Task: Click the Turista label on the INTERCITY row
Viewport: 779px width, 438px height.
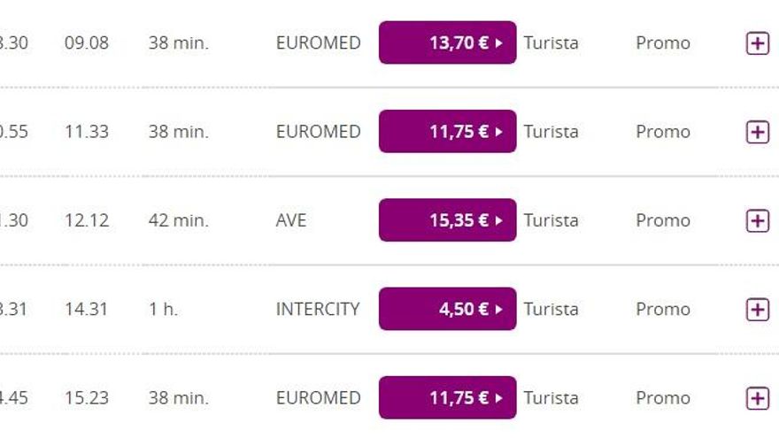Action: pyautogui.click(x=551, y=309)
